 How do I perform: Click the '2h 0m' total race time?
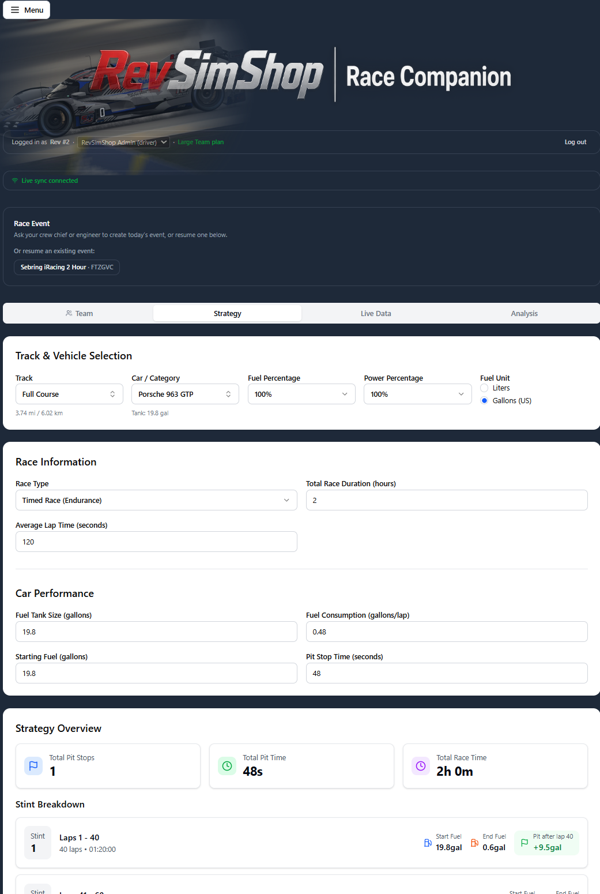tap(454, 771)
